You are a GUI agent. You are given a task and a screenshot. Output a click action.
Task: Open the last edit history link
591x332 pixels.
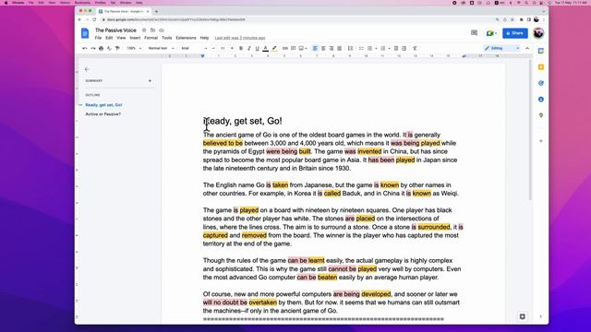click(240, 38)
